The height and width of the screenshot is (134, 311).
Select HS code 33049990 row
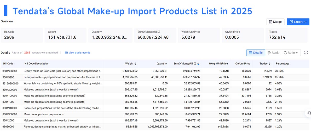(x=155, y=77)
